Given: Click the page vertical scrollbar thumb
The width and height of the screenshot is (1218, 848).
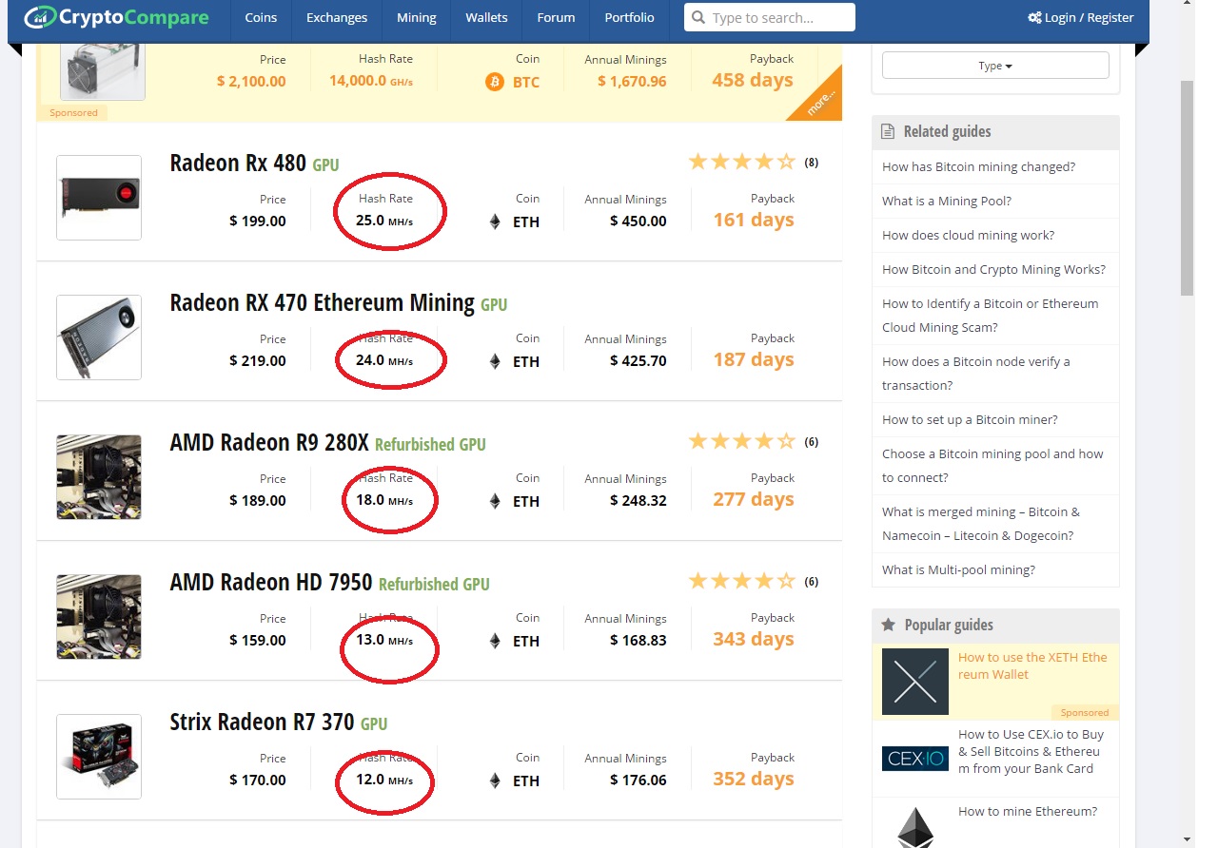Looking at the screenshot, I should (x=1187, y=188).
